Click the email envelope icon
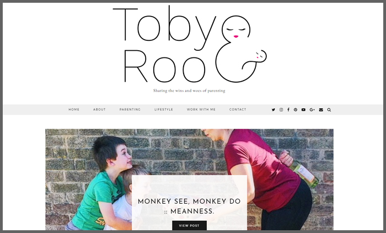386x233 pixels. pyautogui.click(x=321, y=110)
